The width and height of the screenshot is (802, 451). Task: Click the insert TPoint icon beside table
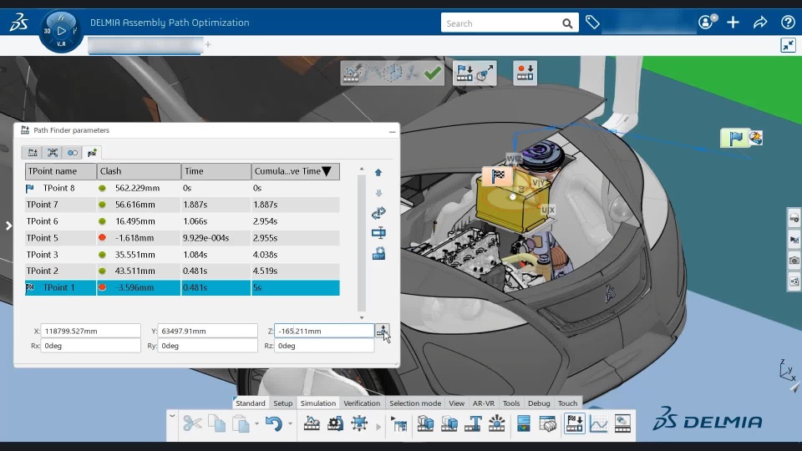point(378,233)
